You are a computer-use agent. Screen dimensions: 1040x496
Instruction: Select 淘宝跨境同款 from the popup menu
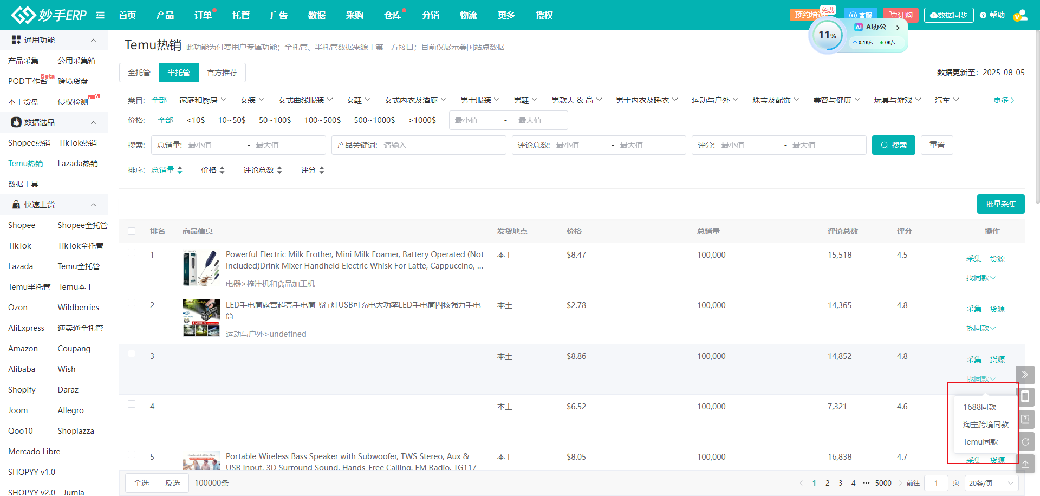pos(985,425)
